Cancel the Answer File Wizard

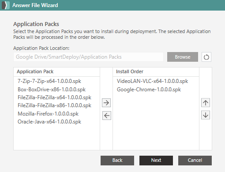click(x=195, y=161)
